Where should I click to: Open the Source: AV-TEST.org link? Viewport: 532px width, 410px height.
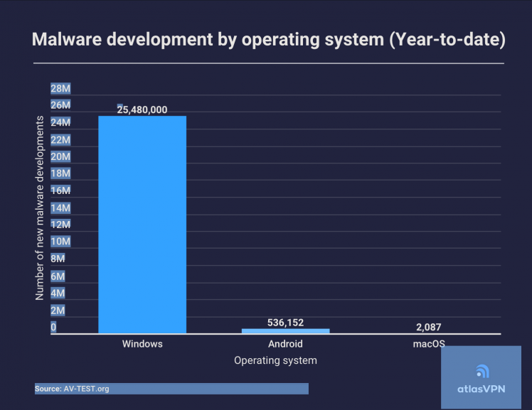72,389
